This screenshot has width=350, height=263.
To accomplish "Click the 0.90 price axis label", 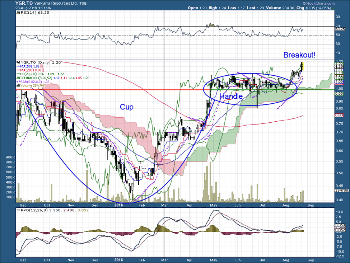I will pyautogui.click(x=340, y=101).
